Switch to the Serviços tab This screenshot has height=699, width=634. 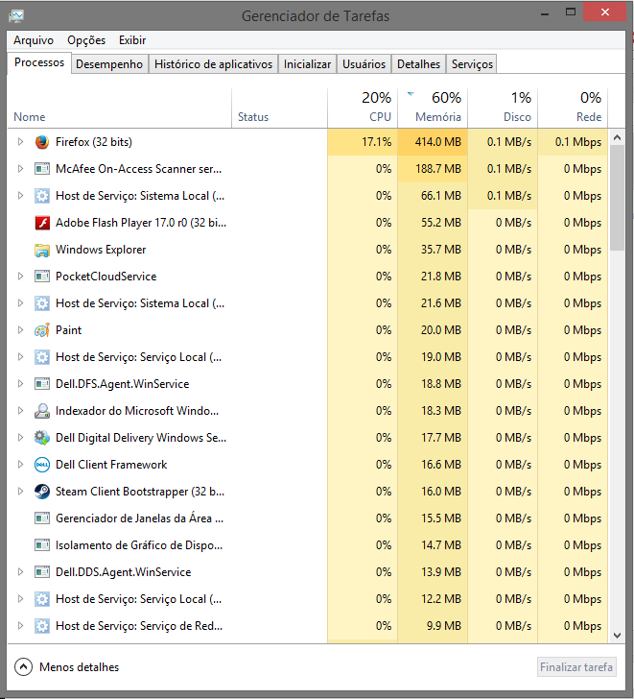pyautogui.click(x=472, y=64)
